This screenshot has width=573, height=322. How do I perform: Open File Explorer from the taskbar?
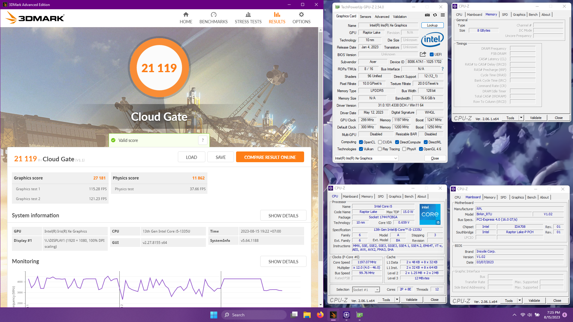pyautogui.click(x=307, y=315)
